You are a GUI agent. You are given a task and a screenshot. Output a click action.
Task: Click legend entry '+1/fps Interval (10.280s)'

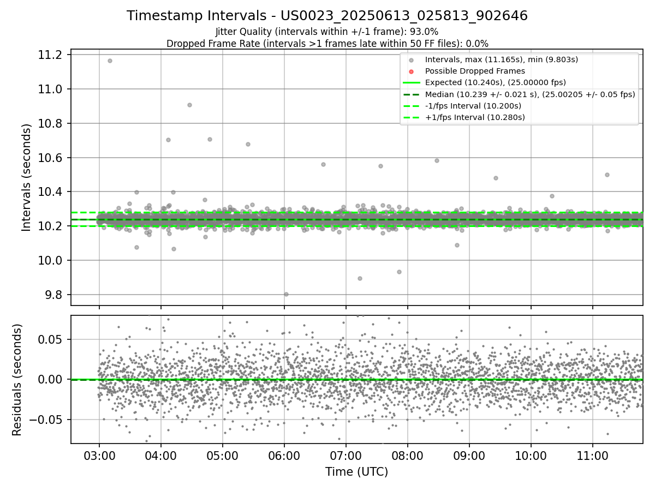474,117
